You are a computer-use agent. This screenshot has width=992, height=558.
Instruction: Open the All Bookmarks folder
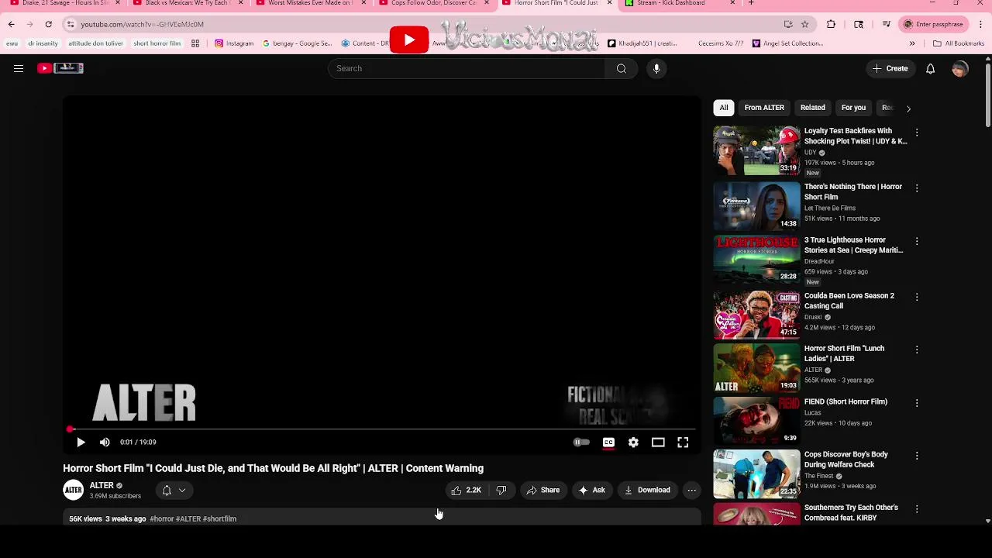pos(959,43)
